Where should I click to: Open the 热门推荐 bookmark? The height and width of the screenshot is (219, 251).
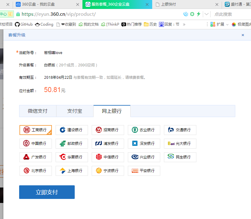(132, 24)
